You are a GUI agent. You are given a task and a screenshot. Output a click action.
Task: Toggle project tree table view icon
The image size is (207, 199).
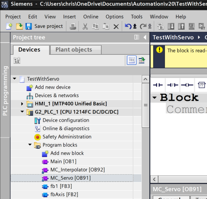[x=132, y=60]
